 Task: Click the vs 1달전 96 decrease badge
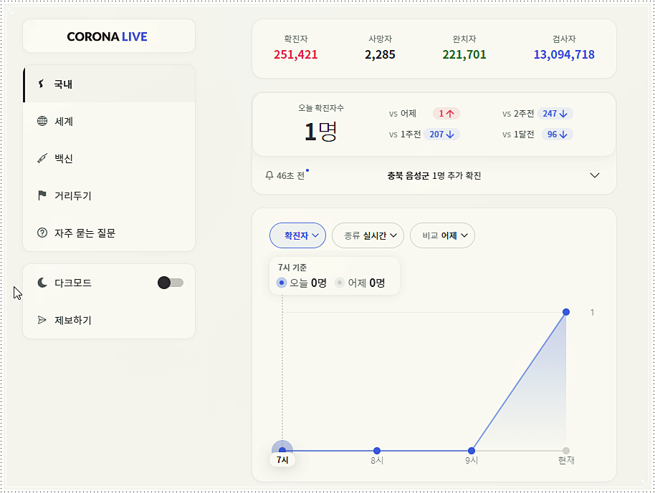click(558, 135)
